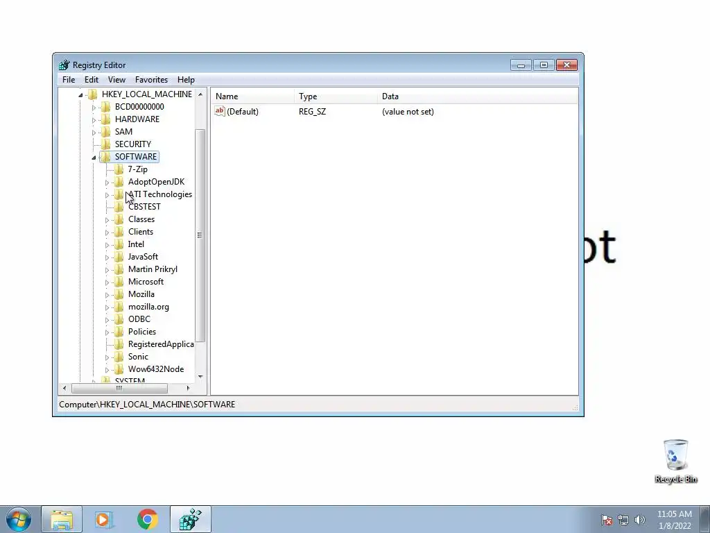Click the SAM folder icon
710x533 pixels.
pyautogui.click(x=105, y=131)
